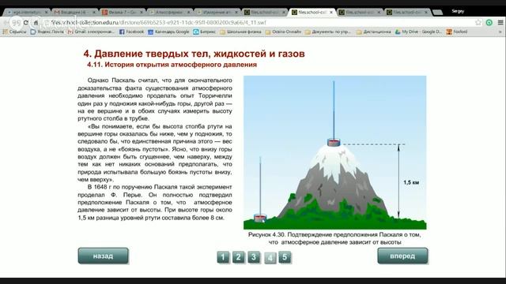Open a new browser tab

click(x=437, y=13)
